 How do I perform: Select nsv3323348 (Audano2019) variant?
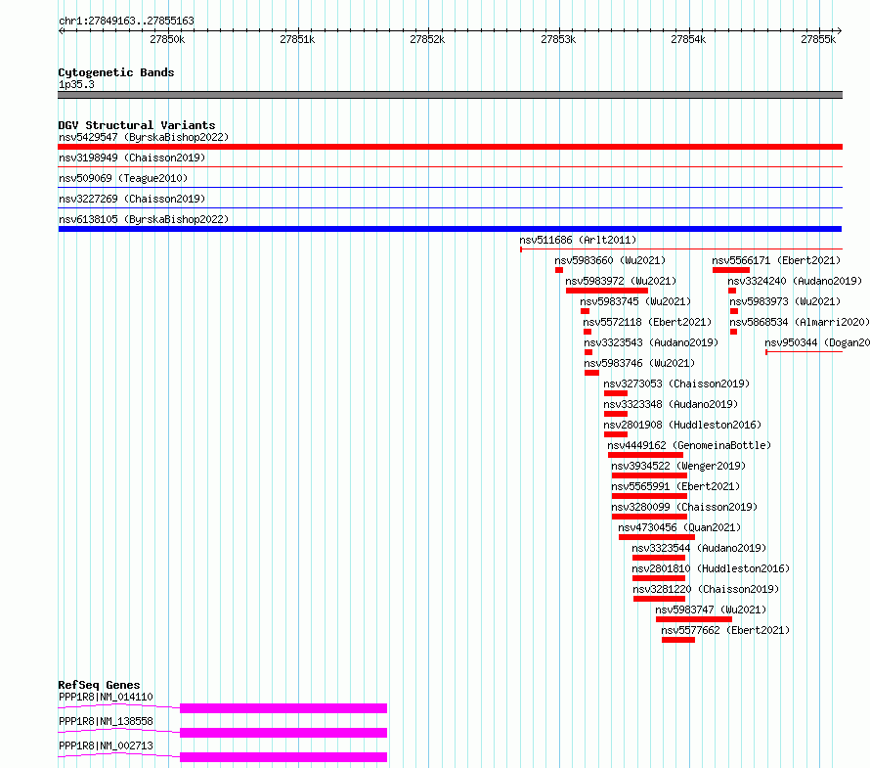click(x=671, y=404)
